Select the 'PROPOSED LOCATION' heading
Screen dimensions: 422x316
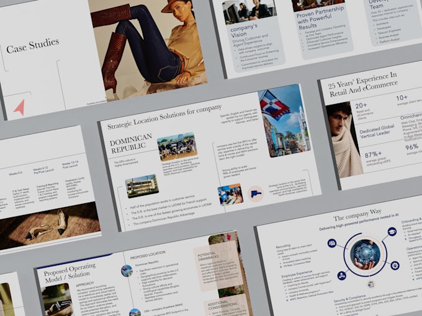click(x=148, y=255)
